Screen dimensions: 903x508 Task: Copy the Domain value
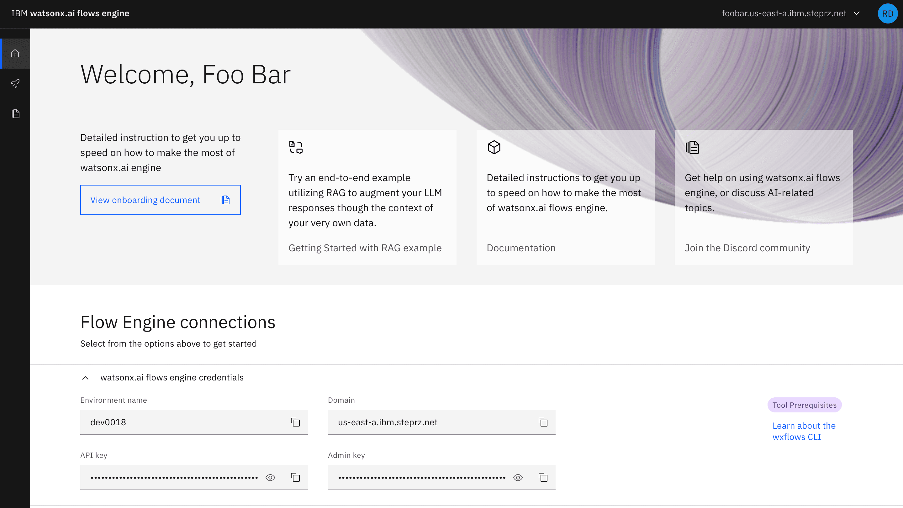(543, 422)
